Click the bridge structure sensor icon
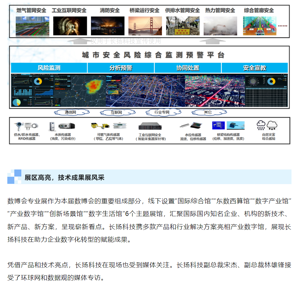 click(x=228, y=126)
